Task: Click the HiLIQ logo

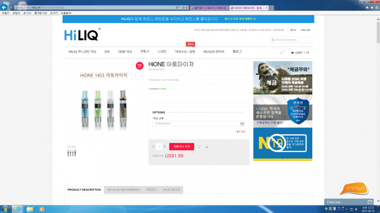Action: (82, 34)
